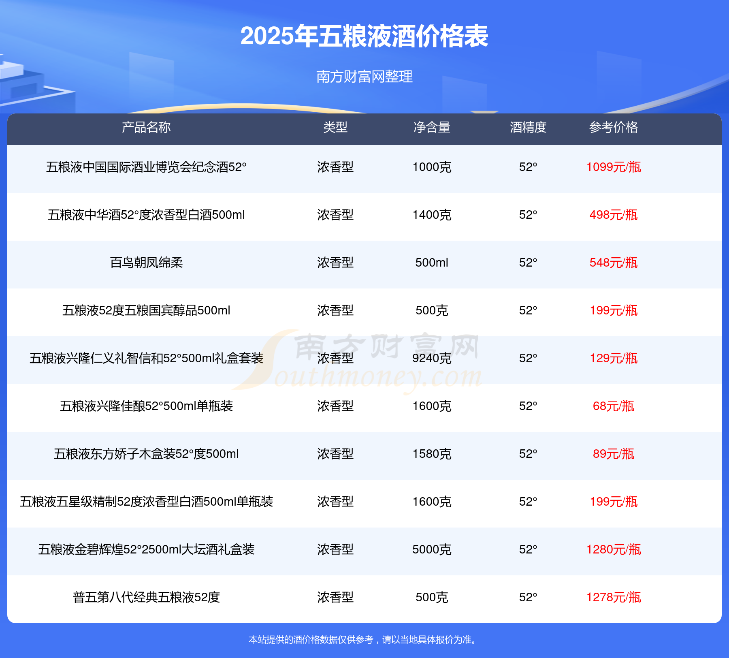Select the 酒精度 column header

pyautogui.click(x=528, y=127)
